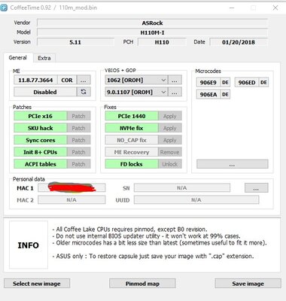Click the Microcodes browse button
Image resolution: width=286 pixels, height=301 pixels.
pyautogui.click(x=233, y=164)
